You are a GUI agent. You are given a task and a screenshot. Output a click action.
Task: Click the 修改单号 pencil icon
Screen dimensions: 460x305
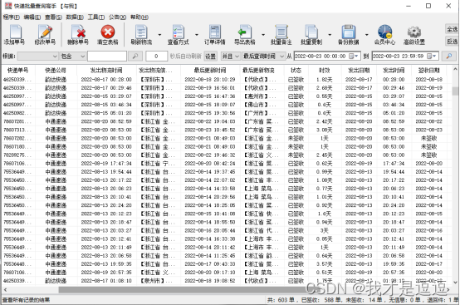(x=45, y=35)
